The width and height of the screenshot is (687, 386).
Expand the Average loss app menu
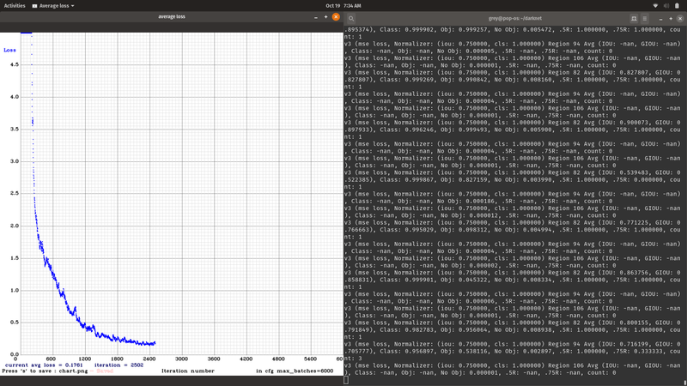[x=53, y=5]
